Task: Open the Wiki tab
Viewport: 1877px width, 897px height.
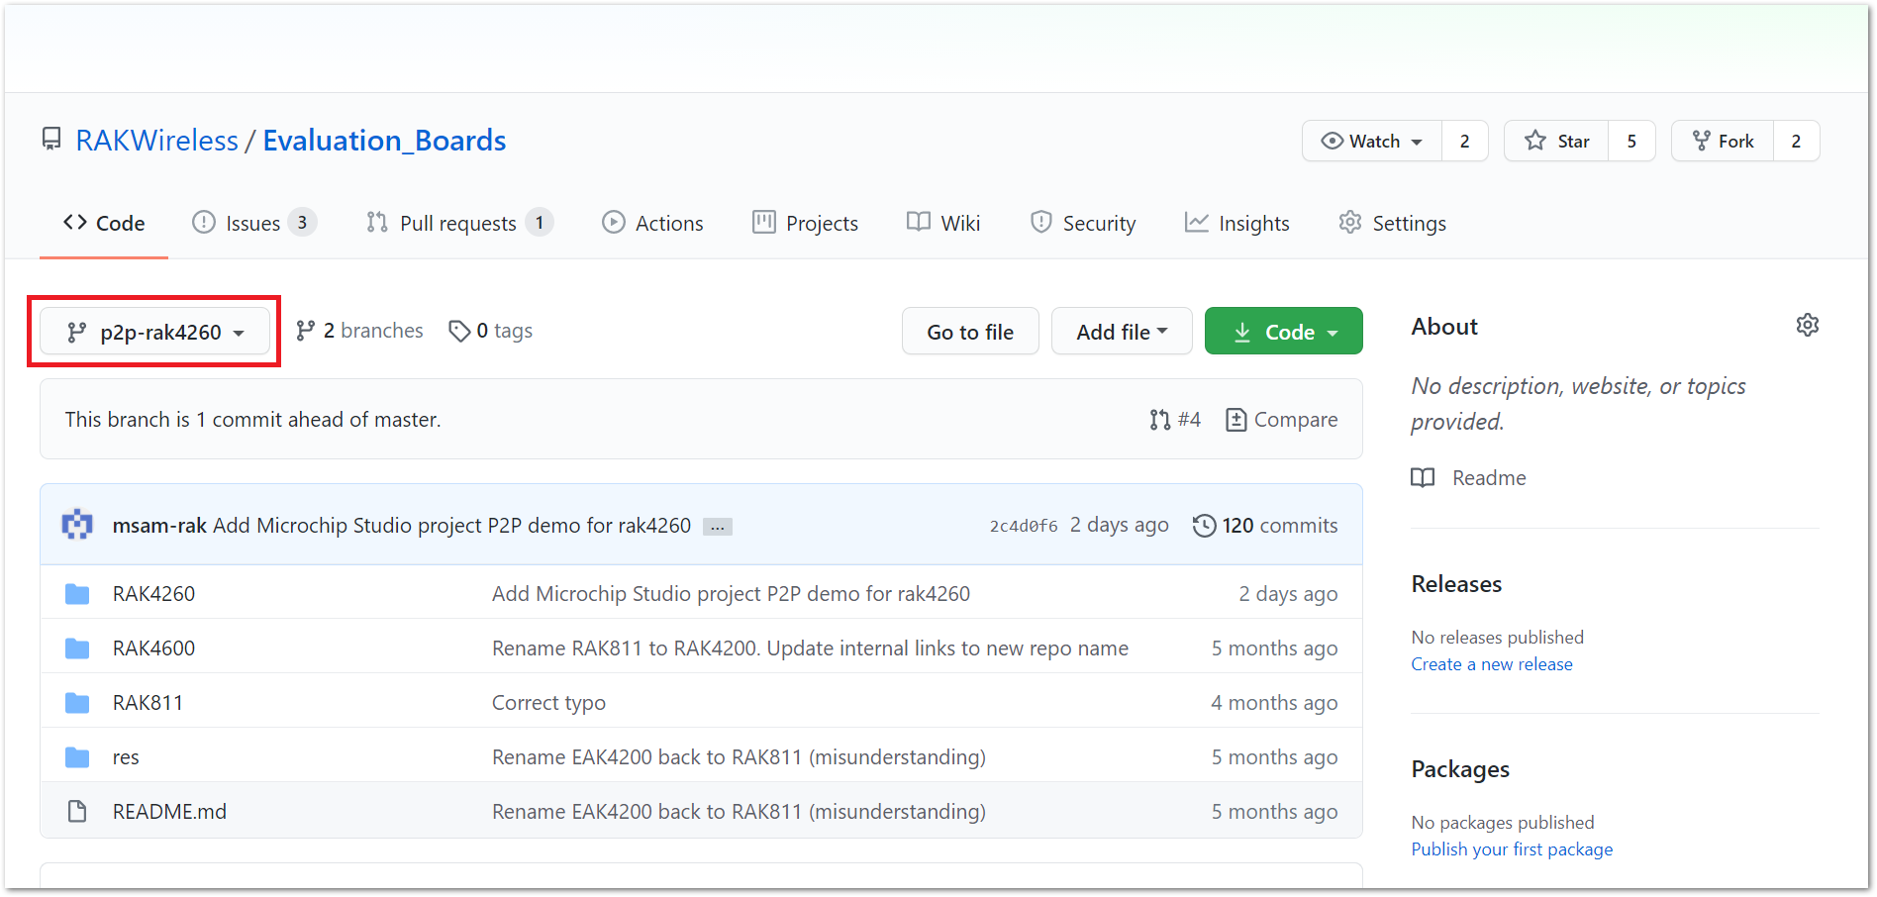Action: [943, 223]
